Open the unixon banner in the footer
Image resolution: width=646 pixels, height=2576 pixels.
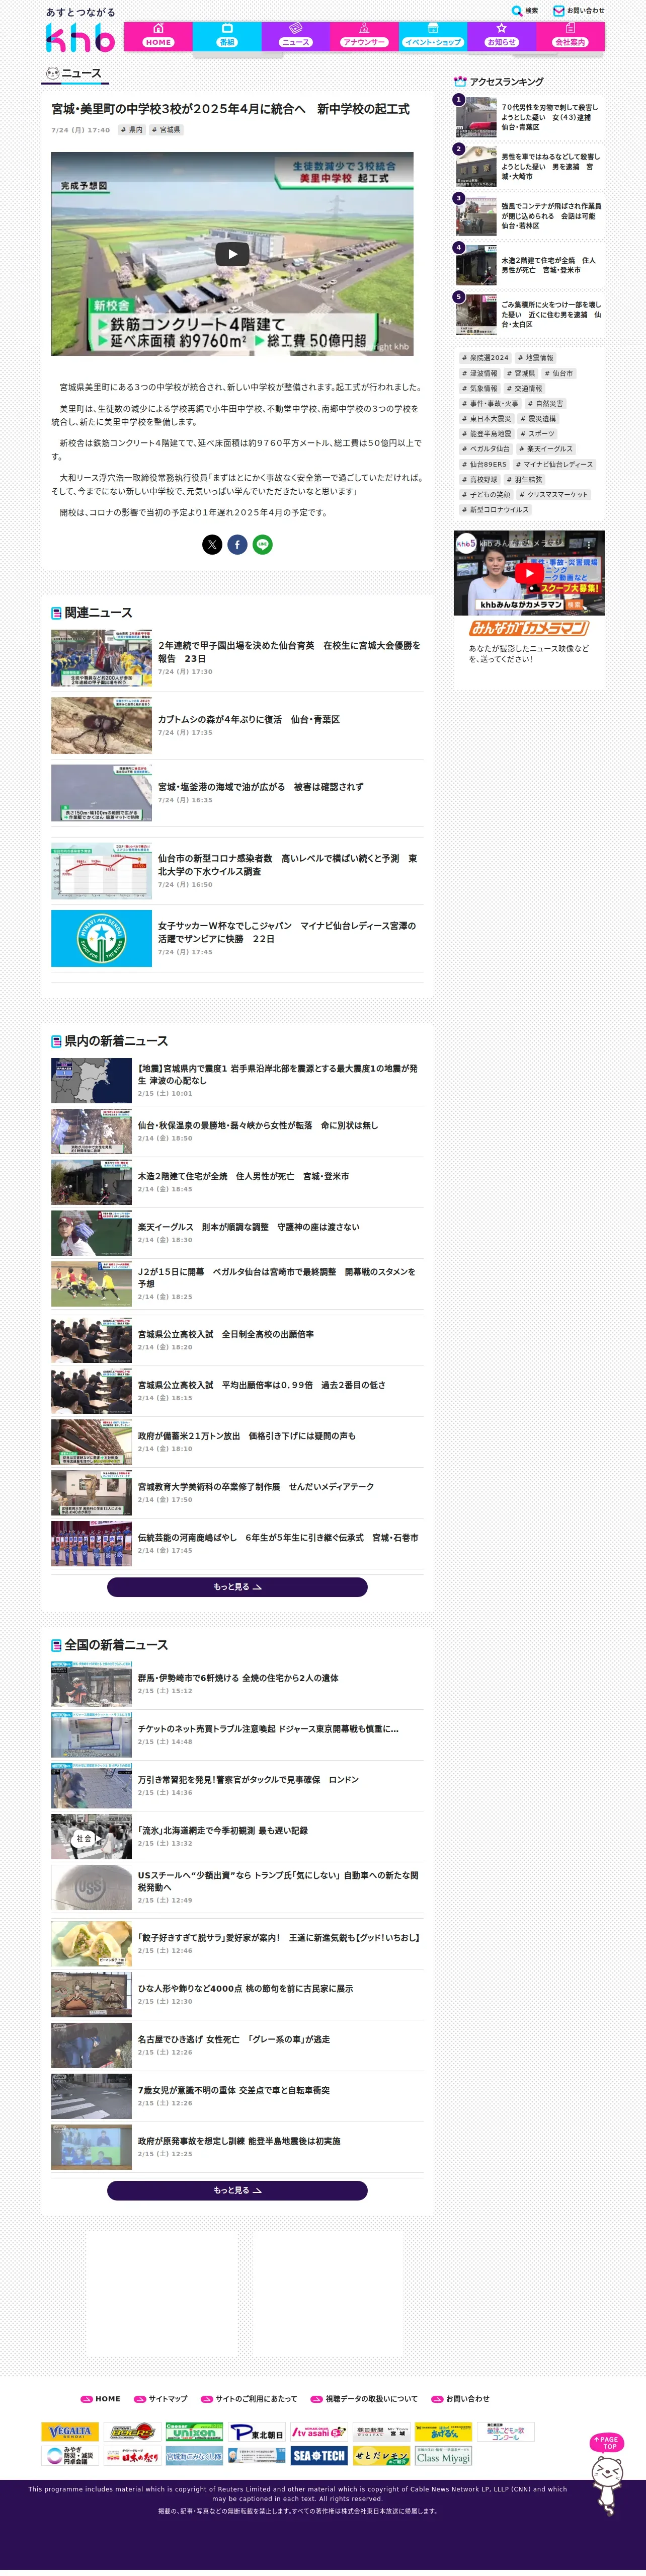pyautogui.click(x=194, y=2431)
